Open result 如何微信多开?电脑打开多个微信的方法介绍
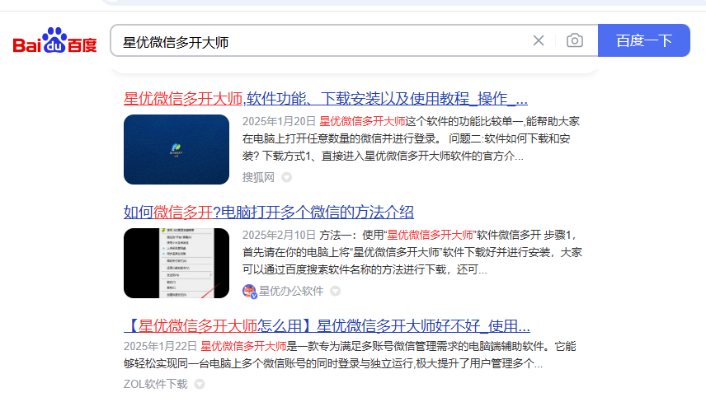The image size is (706, 402). click(x=269, y=213)
